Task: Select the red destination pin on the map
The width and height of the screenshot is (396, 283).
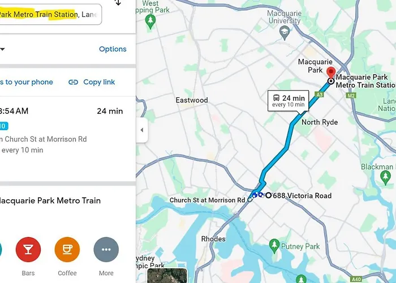Action: click(331, 73)
